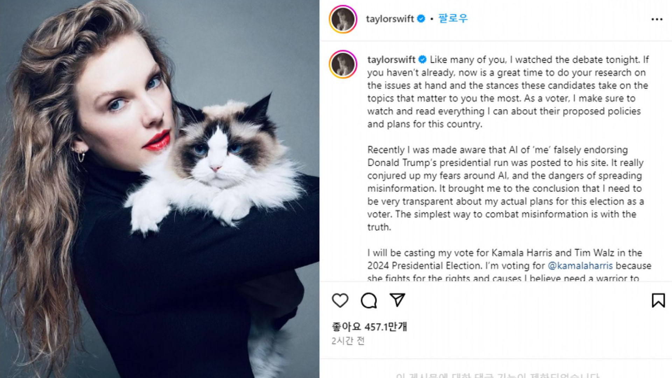Like the post with the heart icon
The image size is (672, 378).
pos(340,300)
